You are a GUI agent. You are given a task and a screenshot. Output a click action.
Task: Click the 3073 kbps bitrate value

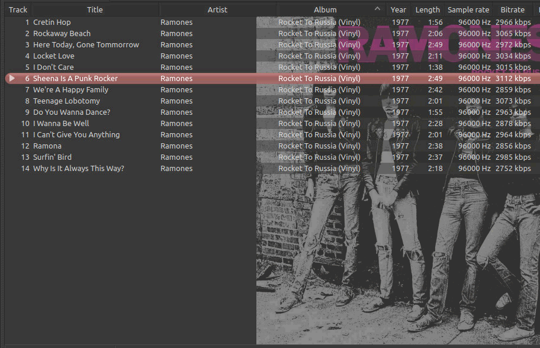[x=513, y=101]
